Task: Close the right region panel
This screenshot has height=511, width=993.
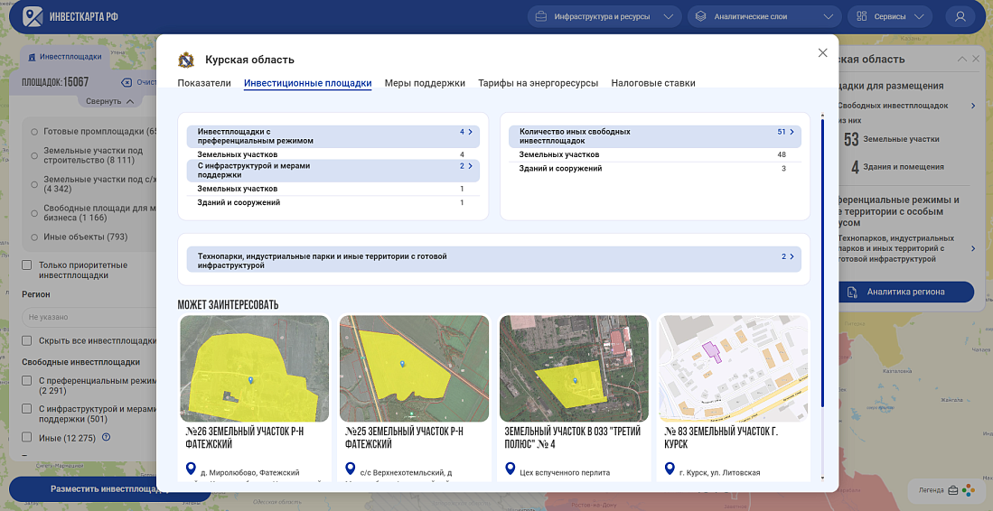Action: 976,59
